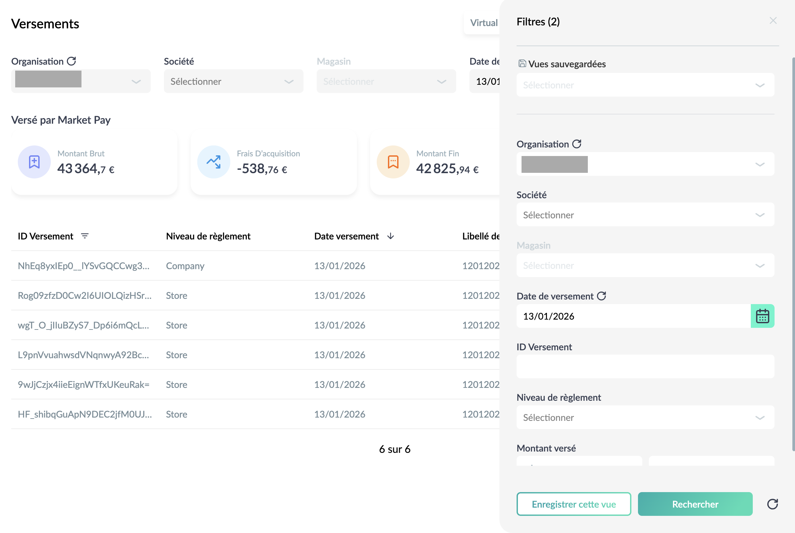The width and height of the screenshot is (795, 533).
Task: Close the Filtres panel
Action: (x=773, y=21)
